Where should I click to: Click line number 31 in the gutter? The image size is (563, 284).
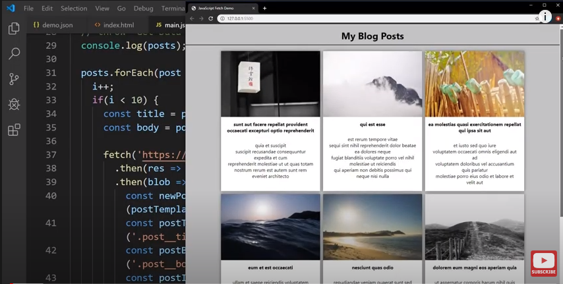[51, 73]
